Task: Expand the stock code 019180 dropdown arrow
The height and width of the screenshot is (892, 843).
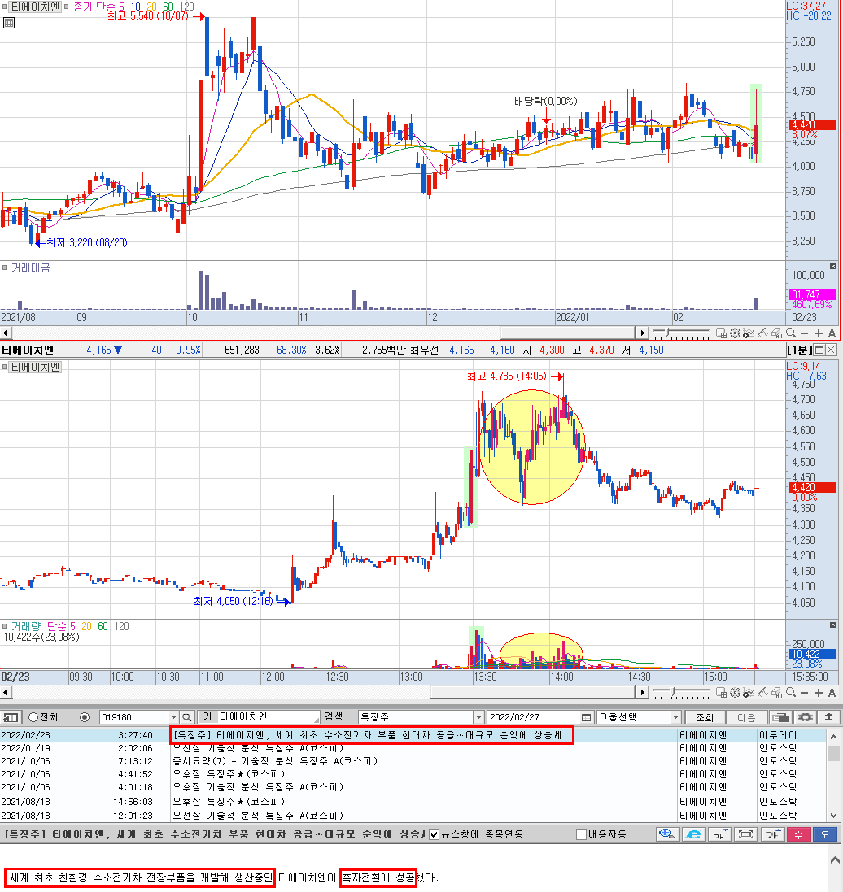Action: 173,717
